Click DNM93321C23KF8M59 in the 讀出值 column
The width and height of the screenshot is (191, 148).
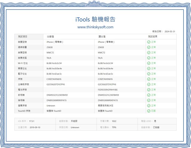pyautogui.click(x=108, y=95)
